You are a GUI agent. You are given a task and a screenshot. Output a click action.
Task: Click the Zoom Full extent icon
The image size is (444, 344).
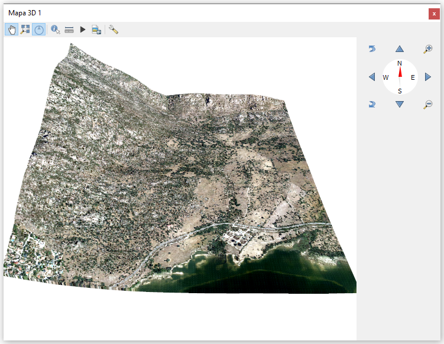[x=25, y=30]
